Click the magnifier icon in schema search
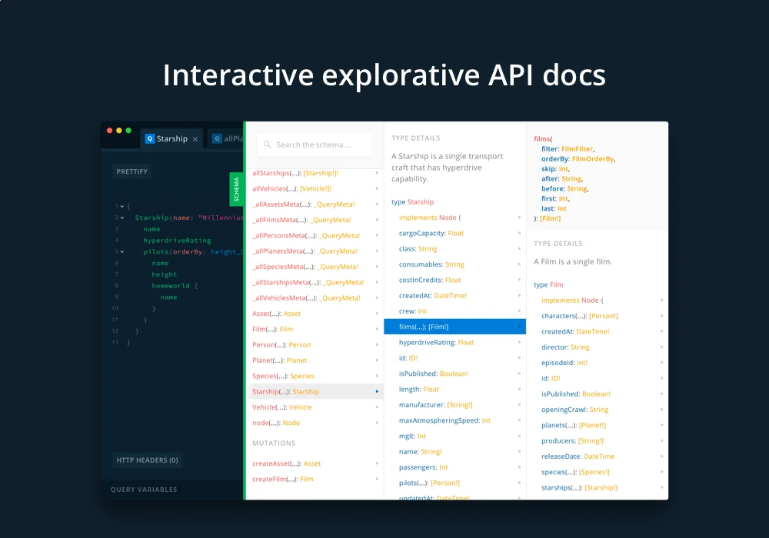Screen dimensions: 769x538 (x=266, y=144)
